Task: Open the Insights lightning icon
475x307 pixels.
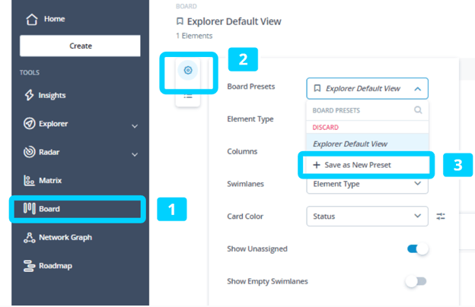Action: (30, 96)
